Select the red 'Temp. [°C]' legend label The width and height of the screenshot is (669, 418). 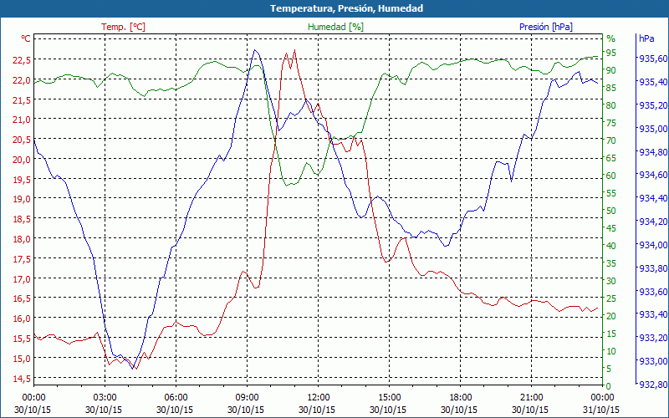(123, 27)
